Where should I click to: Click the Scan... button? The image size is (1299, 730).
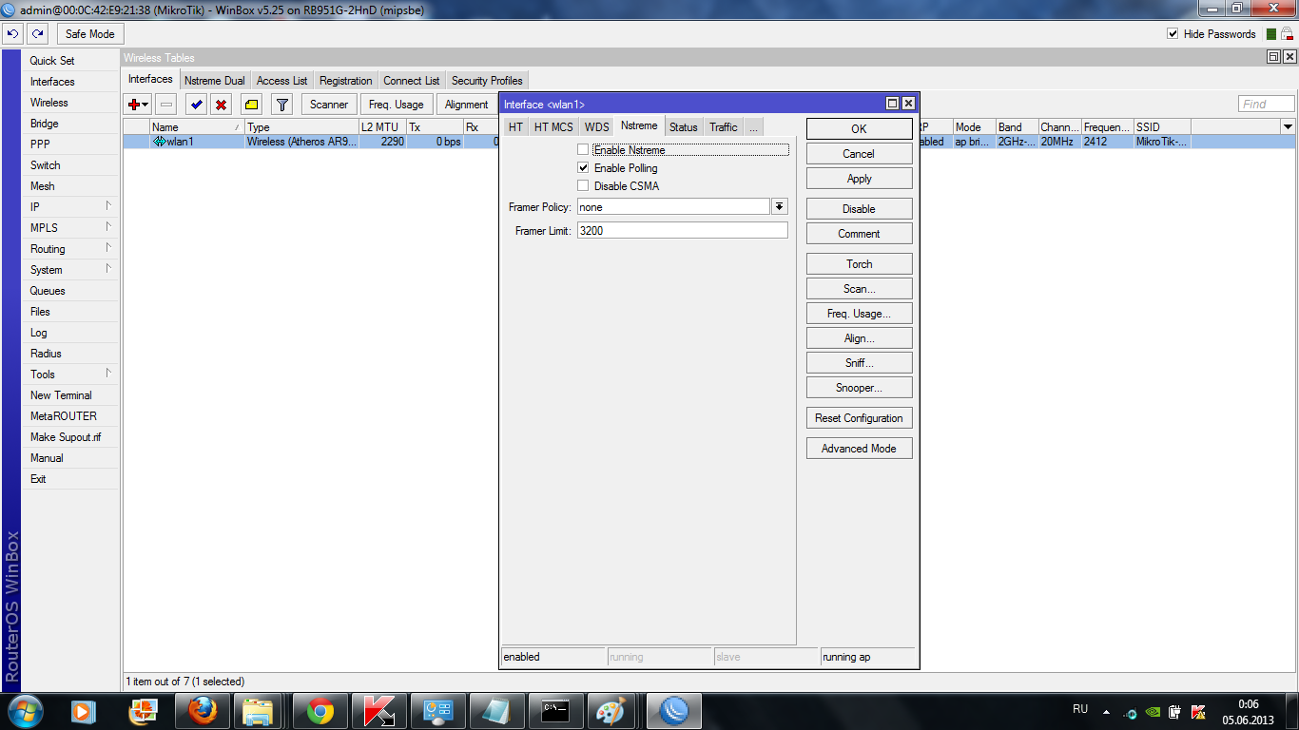[859, 289]
